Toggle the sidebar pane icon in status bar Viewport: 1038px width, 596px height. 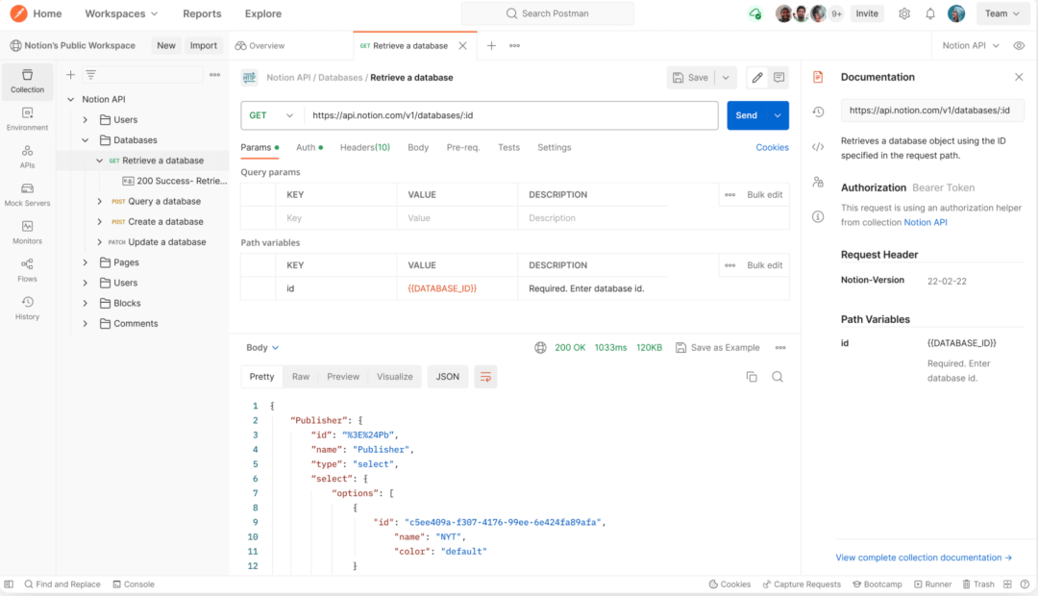click(9, 584)
